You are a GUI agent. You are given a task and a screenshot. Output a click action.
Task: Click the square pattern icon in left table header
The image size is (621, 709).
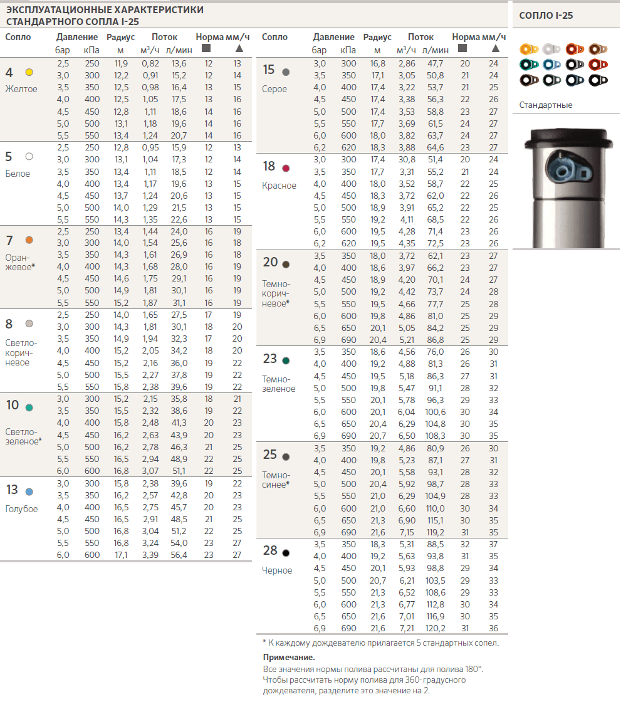(206, 48)
